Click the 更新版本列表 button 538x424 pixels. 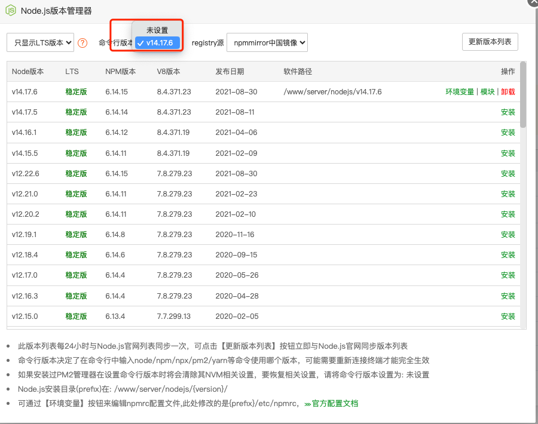[x=490, y=42]
